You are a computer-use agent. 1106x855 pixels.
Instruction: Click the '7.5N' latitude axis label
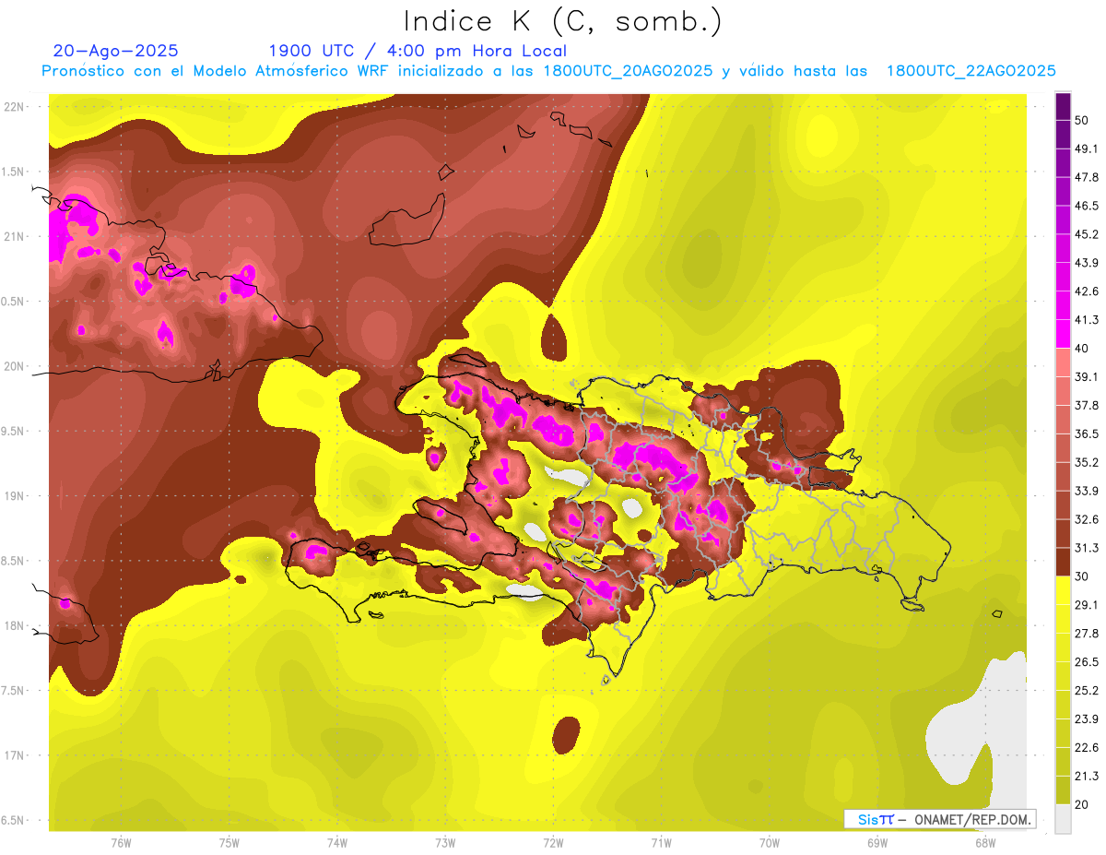[14, 691]
